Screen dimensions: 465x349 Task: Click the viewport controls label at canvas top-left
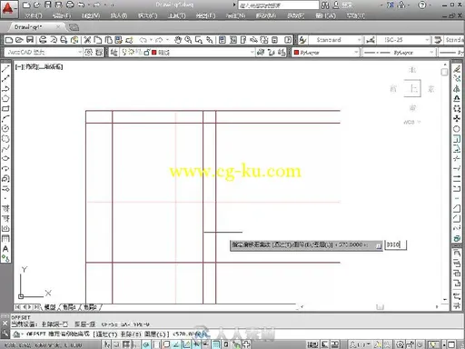click(x=39, y=66)
